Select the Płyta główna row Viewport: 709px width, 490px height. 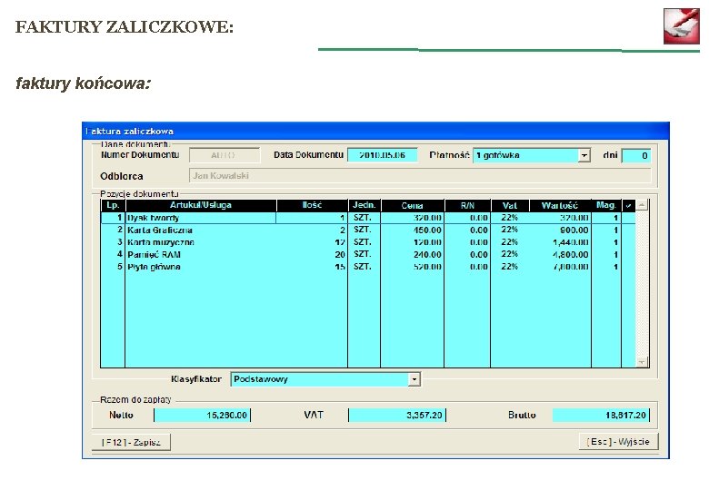pos(368,267)
